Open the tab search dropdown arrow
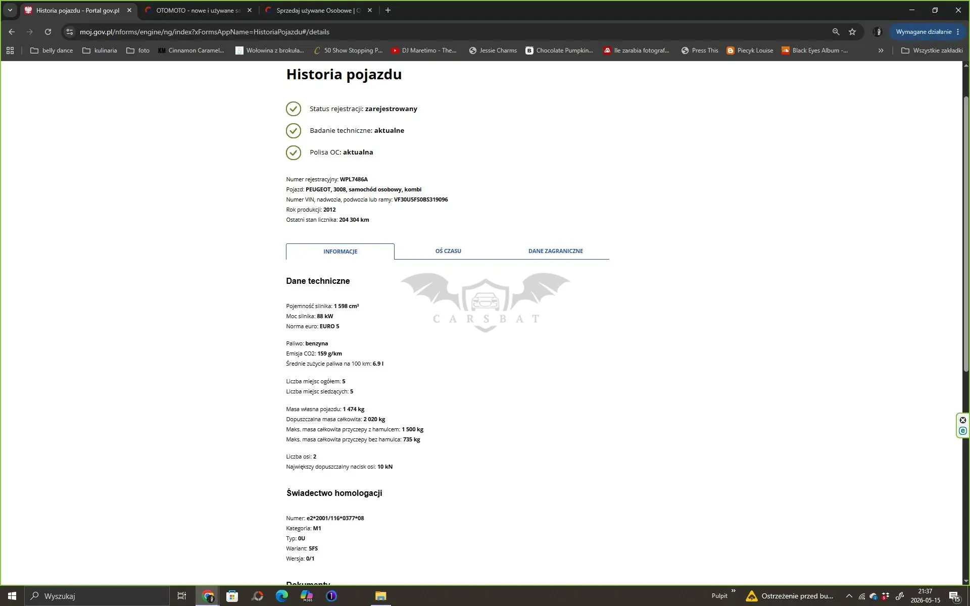 [10, 10]
